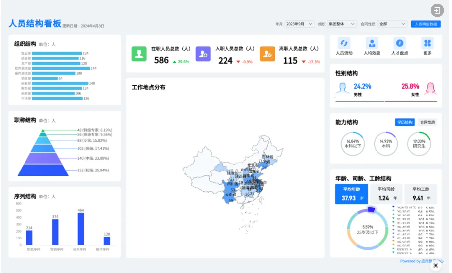
Task: Click the 更多 four-dot grid icon
Action: [427, 43]
